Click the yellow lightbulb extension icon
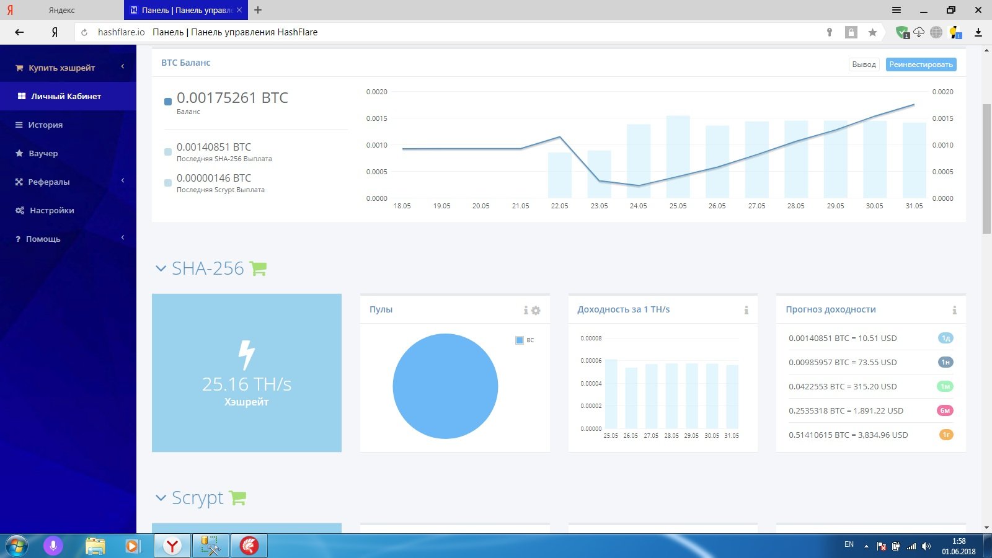Viewport: 992px width, 558px height. point(955,32)
